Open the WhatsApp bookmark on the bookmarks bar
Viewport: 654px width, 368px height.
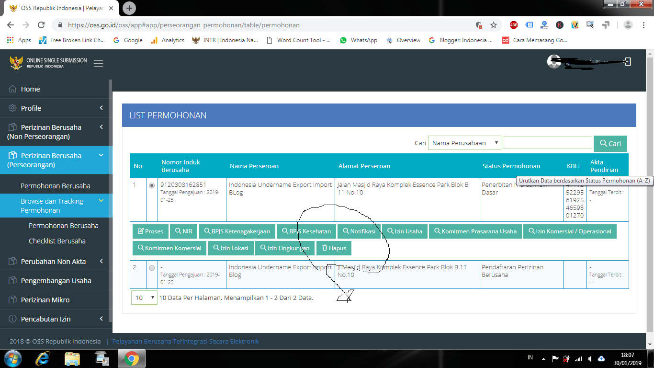pyautogui.click(x=359, y=40)
